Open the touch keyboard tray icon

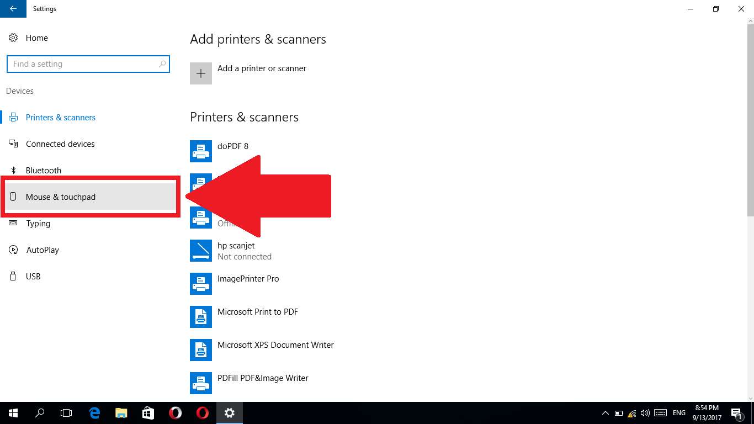(660, 413)
